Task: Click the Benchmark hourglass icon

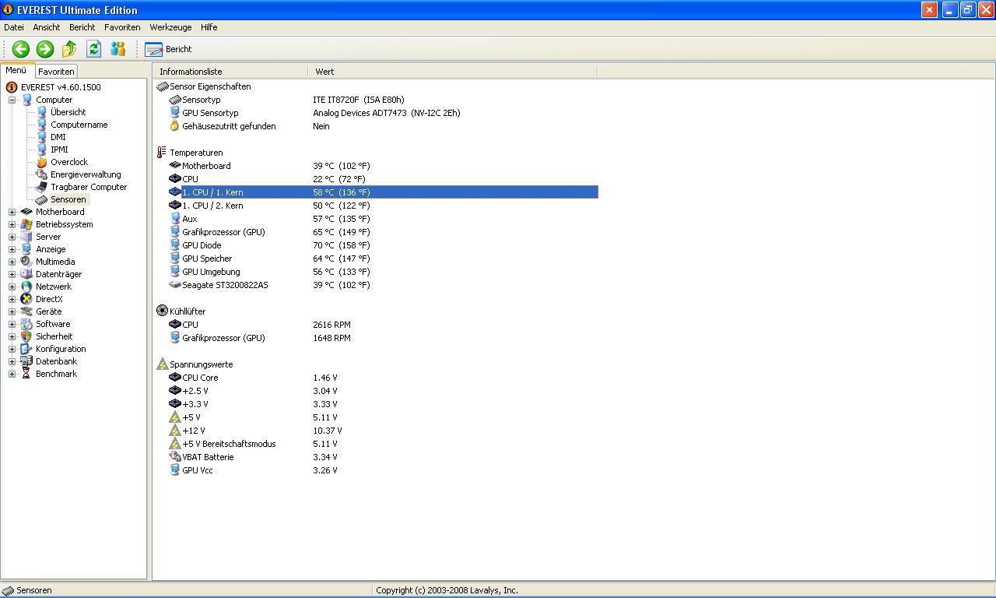Action: click(x=27, y=374)
